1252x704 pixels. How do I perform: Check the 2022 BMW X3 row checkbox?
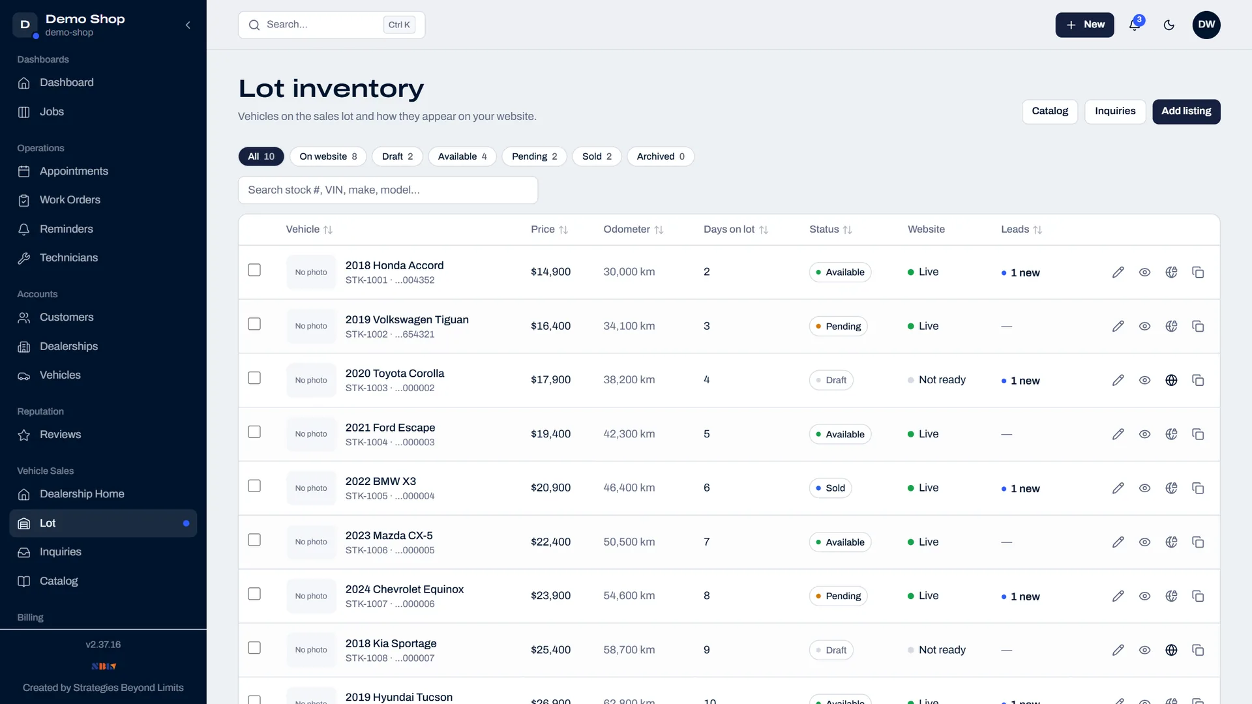[x=254, y=486]
